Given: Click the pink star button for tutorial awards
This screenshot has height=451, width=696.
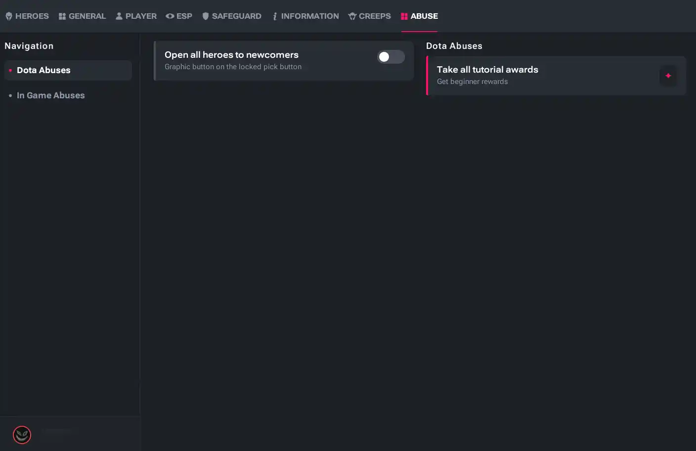Looking at the screenshot, I should 668,76.
